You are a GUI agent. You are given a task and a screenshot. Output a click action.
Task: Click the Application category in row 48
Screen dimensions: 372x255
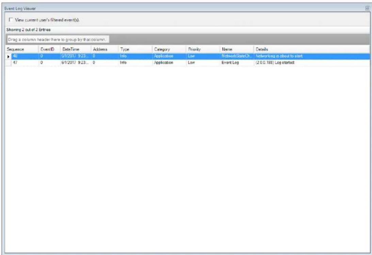point(169,56)
